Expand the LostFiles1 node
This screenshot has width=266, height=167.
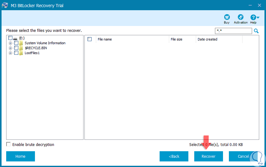point(10,53)
